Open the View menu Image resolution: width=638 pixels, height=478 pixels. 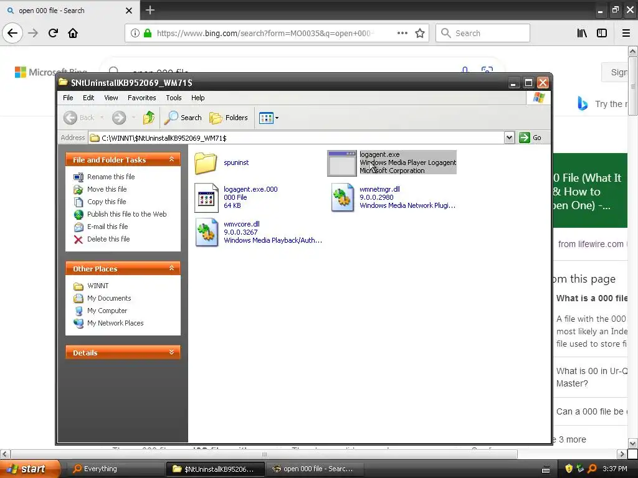(111, 98)
